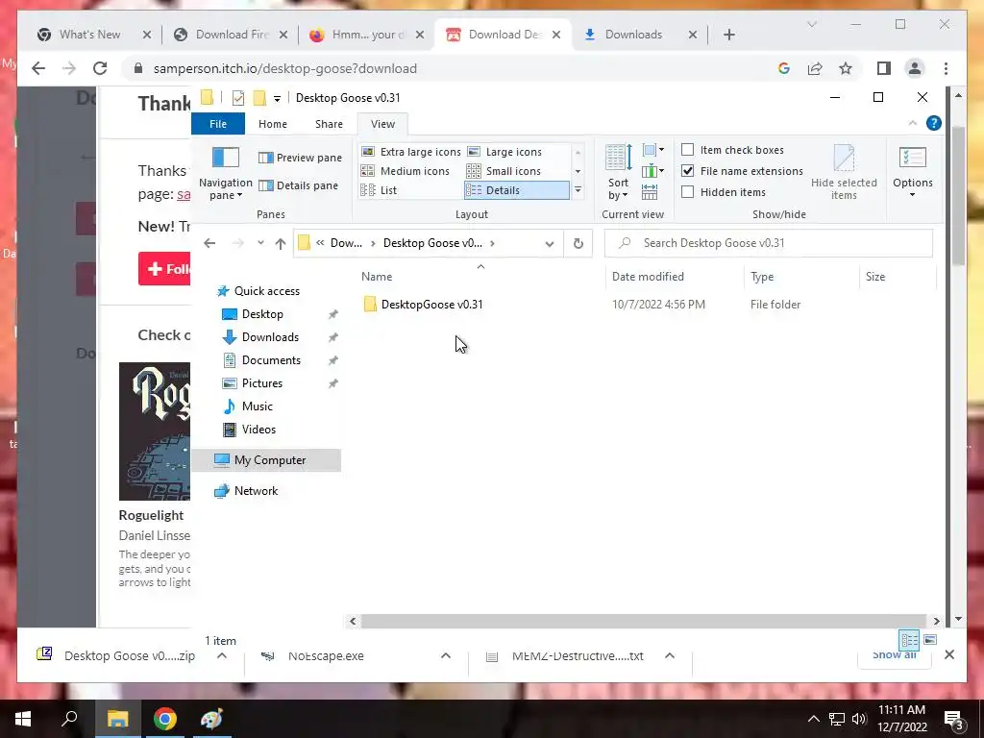
Task: Open Explorer help icon
Action: (934, 123)
